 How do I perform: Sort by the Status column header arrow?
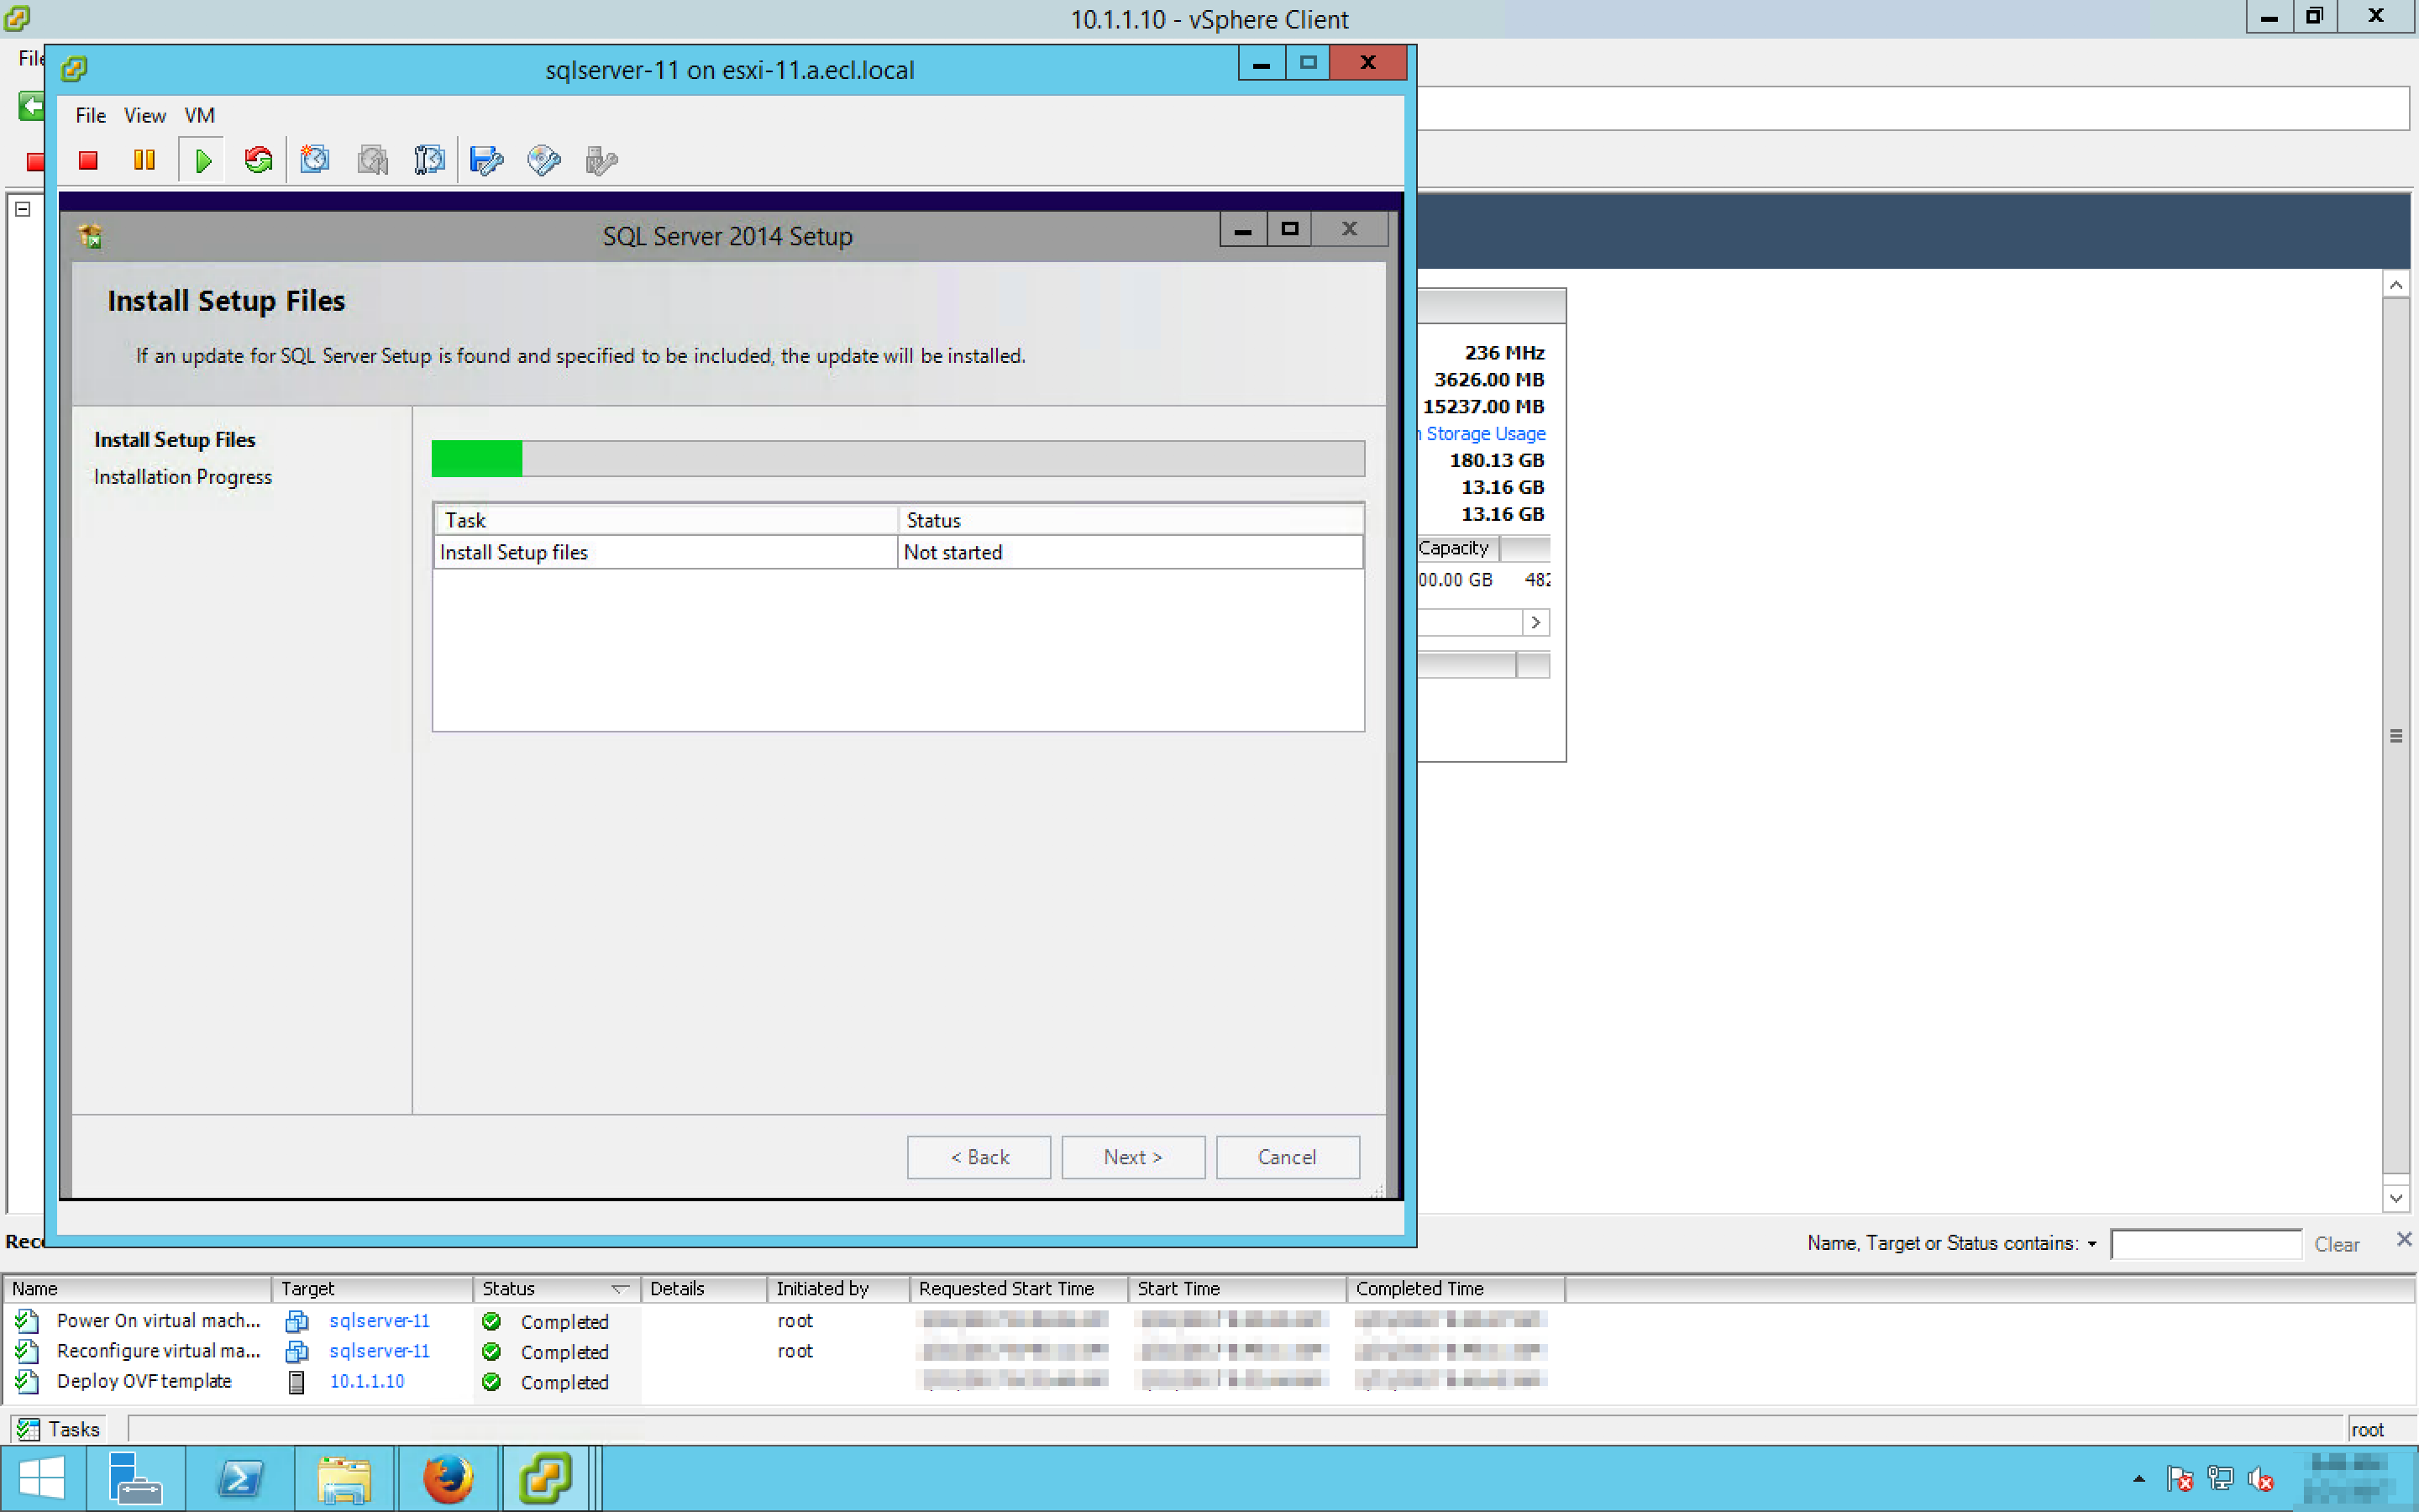click(x=620, y=1289)
